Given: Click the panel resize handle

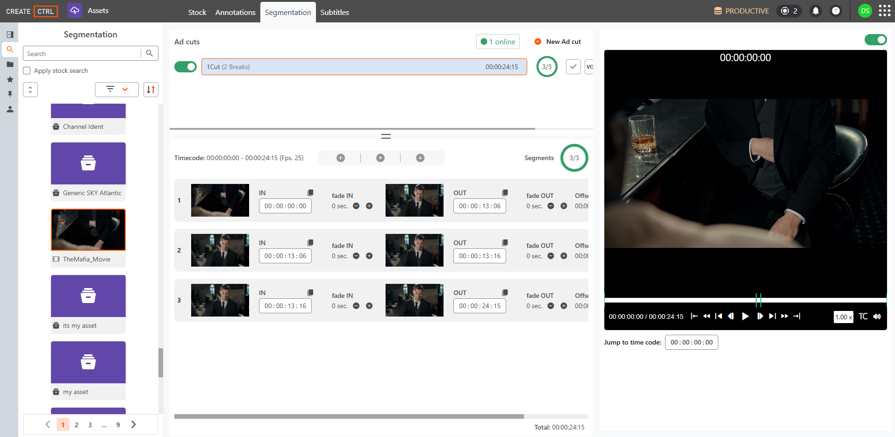Looking at the screenshot, I should (386, 136).
